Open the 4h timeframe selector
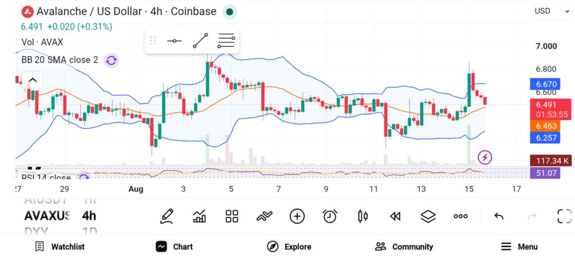The image size is (575, 259). coord(89,216)
